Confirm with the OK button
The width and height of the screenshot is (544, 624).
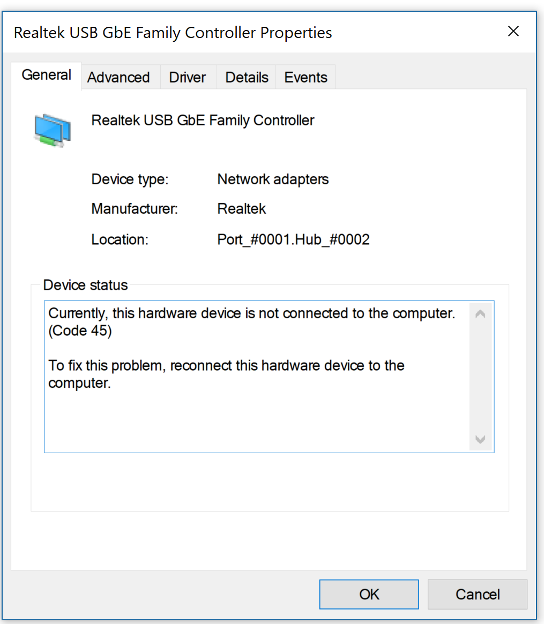click(369, 594)
